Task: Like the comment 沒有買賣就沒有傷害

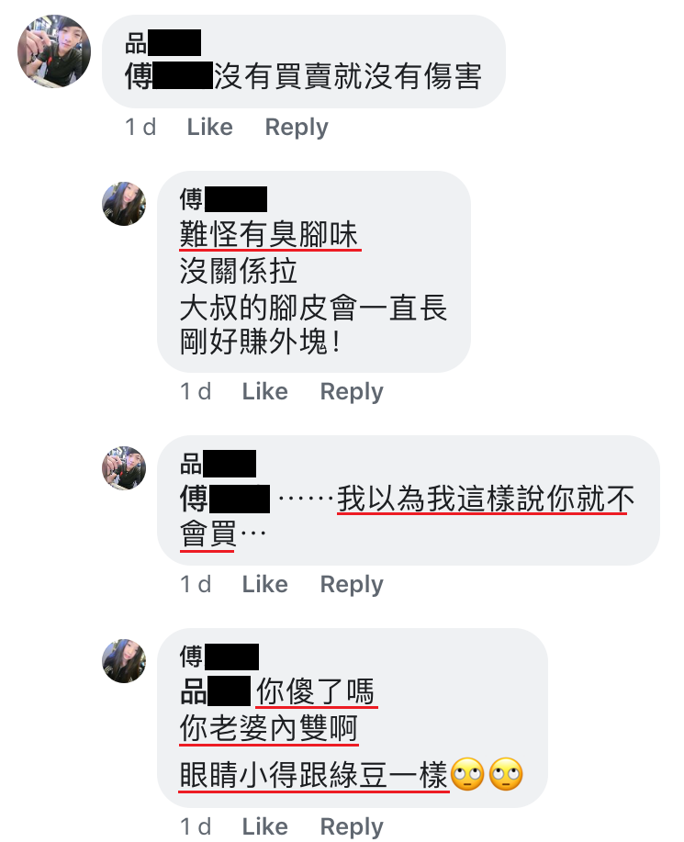Action: click(210, 128)
